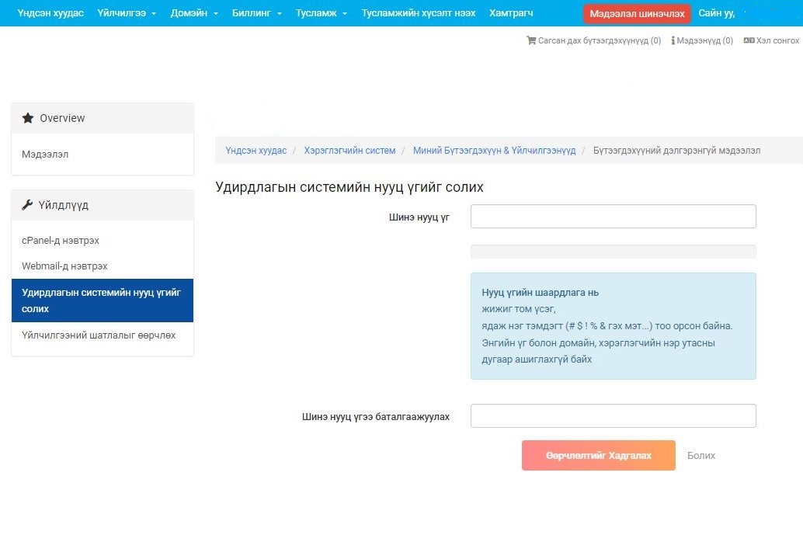This screenshot has height=535, width=803.
Task: Click the Сайн уу greeting
Action: point(717,13)
